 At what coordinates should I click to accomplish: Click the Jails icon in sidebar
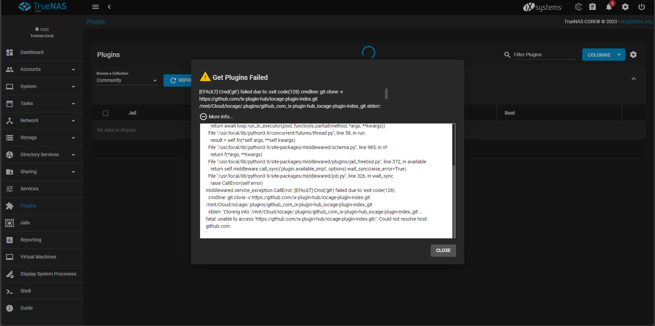[x=10, y=223]
